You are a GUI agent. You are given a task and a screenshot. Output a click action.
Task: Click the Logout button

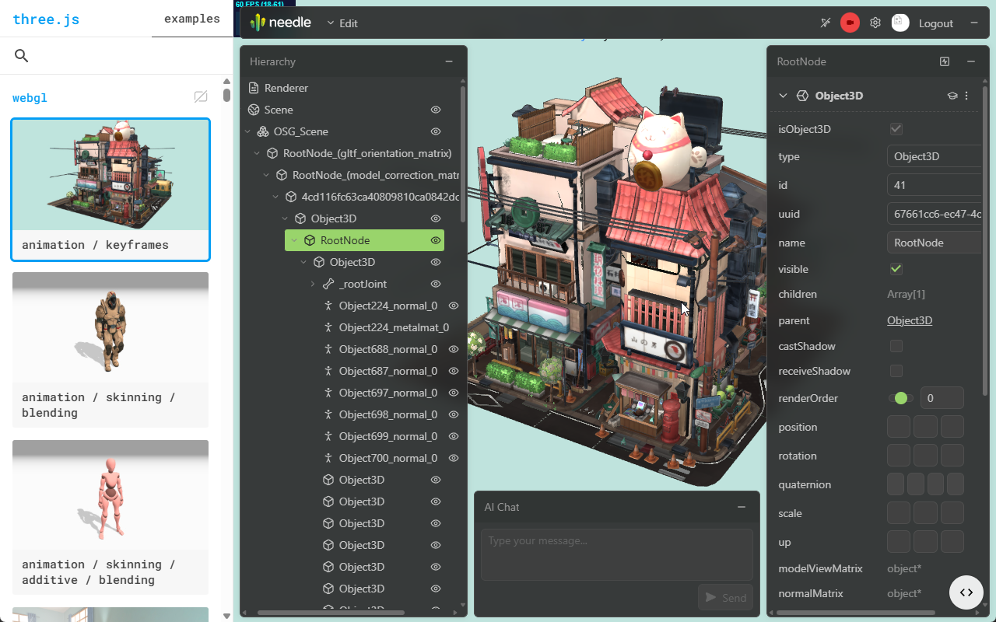pos(936,23)
